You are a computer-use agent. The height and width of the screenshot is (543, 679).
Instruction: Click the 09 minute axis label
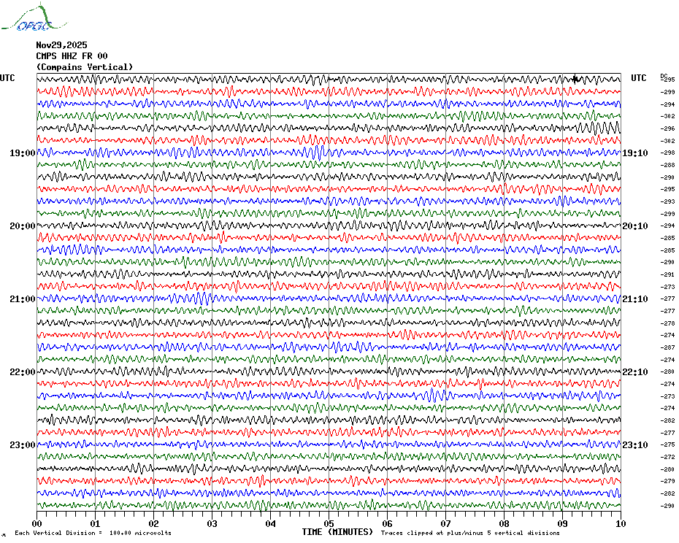pos(562,523)
